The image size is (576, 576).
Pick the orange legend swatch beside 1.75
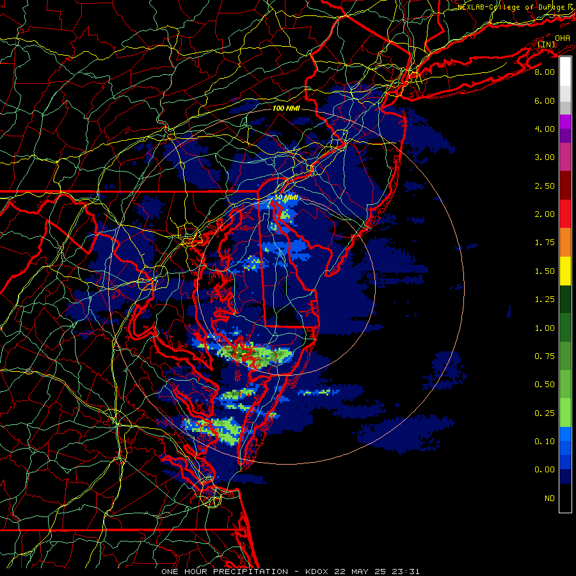[x=565, y=243]
